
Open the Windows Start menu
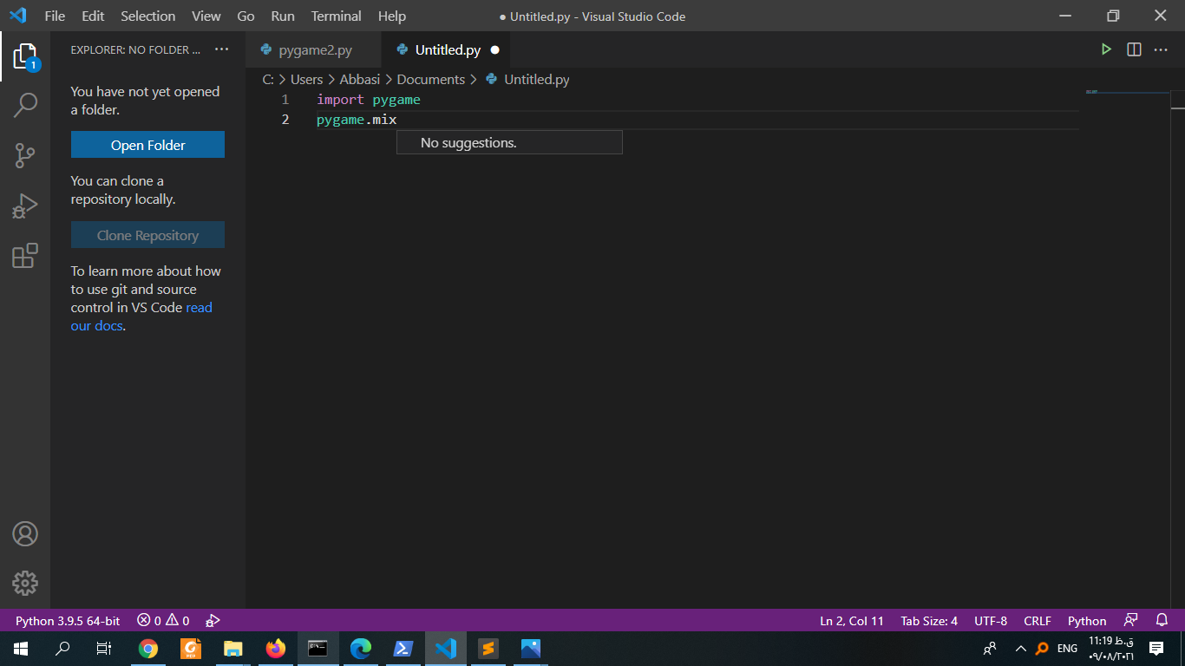point(20,649)
